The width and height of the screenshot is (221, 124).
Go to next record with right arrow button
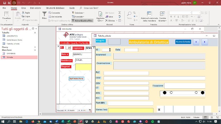click(205, 42)
